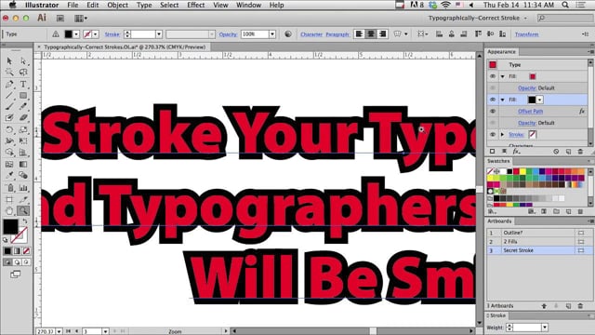Image resolution: width=595 pixels, height=335 pixels.
Task: Select the Column Graph tool
Action: [23, 187]
